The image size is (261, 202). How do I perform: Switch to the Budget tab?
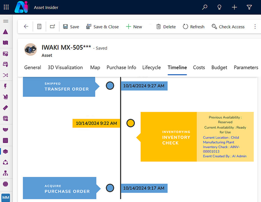click(x=219, y=68)
